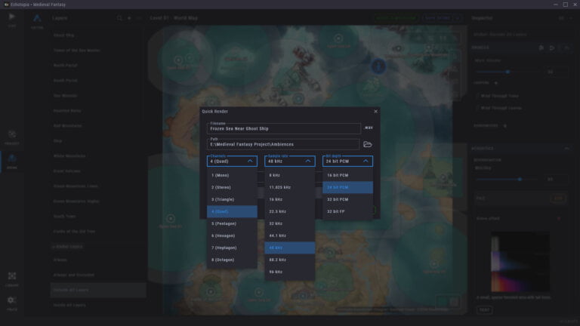
Task: Open the Library section in sidebar
Action: pos(12,279)
